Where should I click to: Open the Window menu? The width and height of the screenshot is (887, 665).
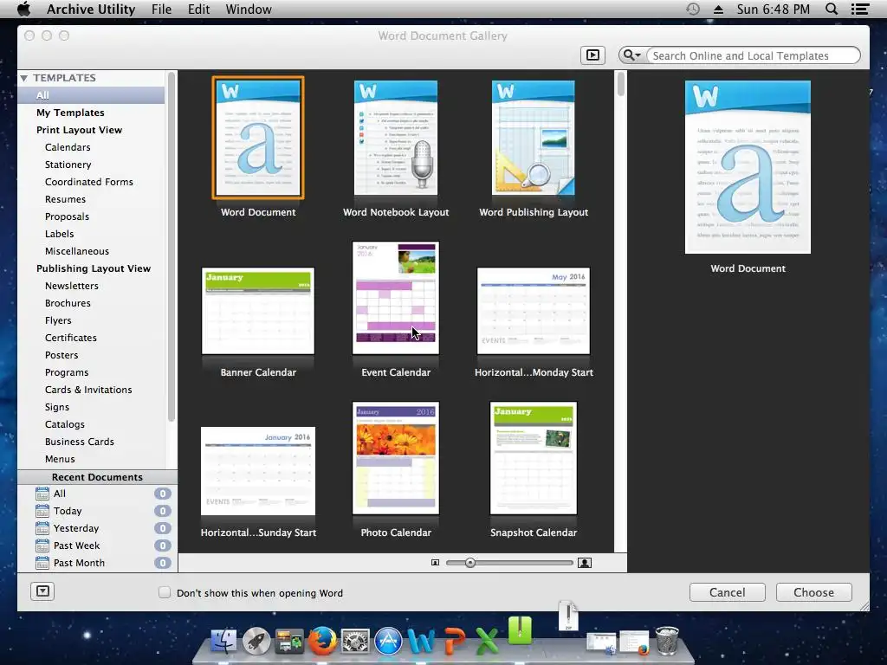coord(249,9)
